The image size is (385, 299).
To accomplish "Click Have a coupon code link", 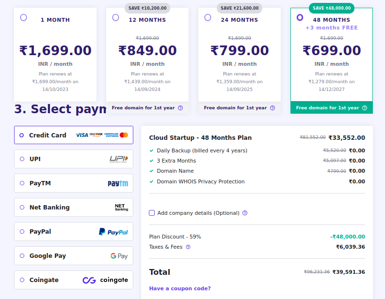I will pyautogui.click(x=180, y=288).
